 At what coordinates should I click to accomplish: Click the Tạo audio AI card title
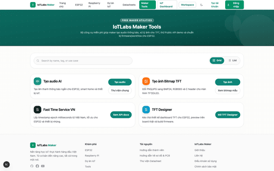tap(52, 81)
